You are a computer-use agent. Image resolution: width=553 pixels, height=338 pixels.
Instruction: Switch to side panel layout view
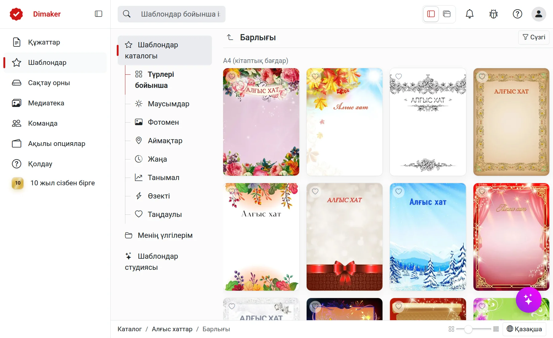click(431, 14)
